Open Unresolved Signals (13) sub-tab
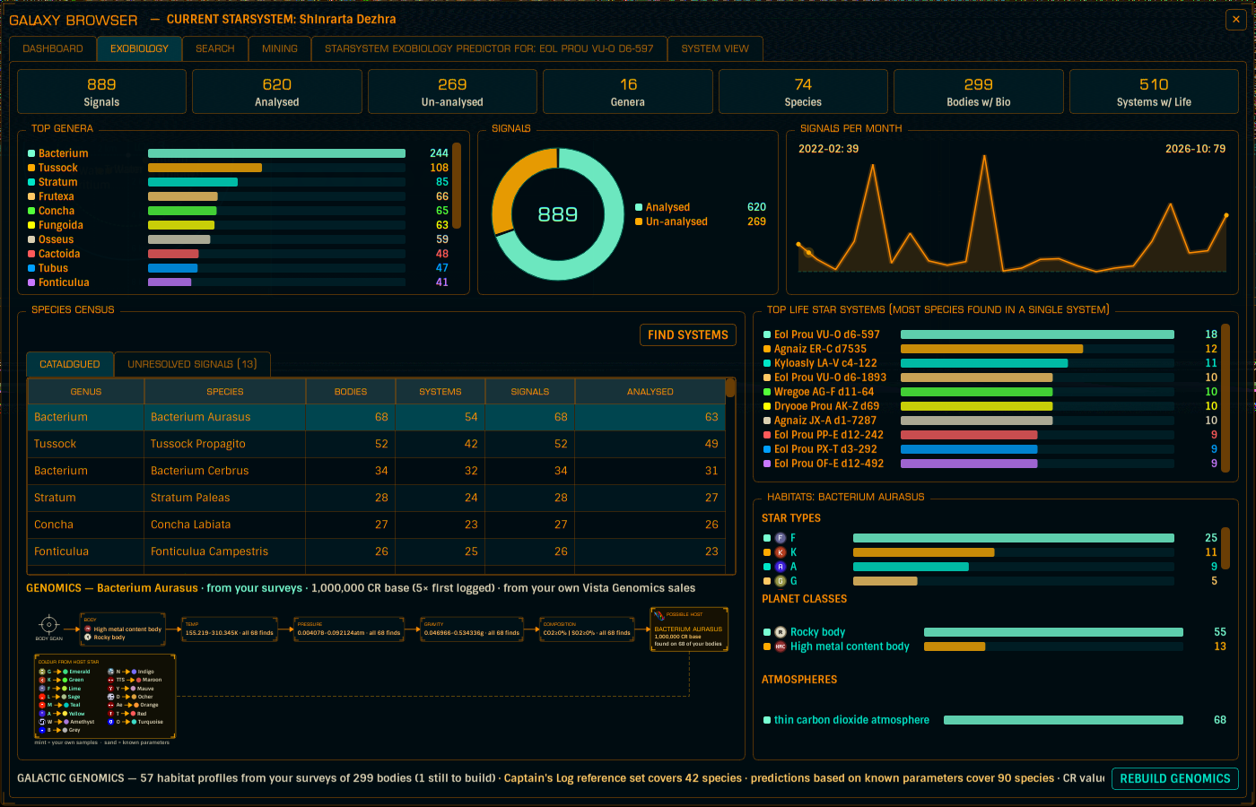Viewport: 1256px width, 807px height. pos(192,364)
